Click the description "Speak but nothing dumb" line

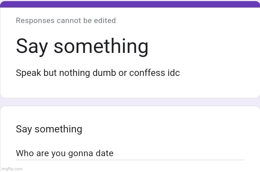click(97, 73)
